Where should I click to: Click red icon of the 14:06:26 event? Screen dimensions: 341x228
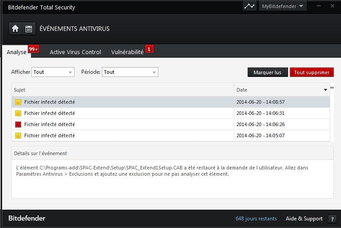click(18, 124)
